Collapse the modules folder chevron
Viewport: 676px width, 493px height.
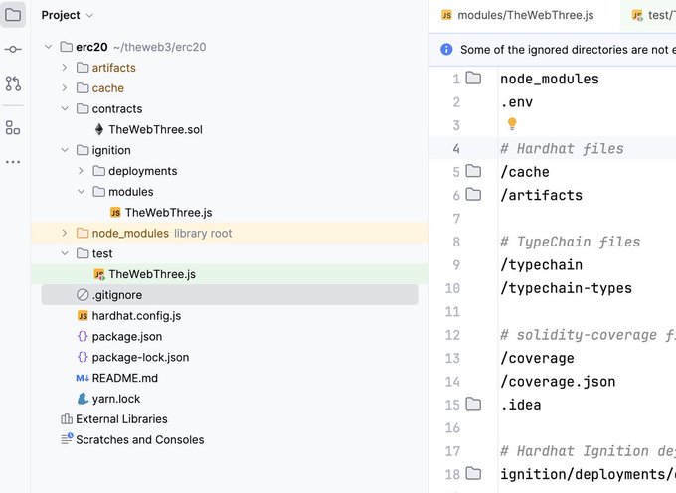(x=81, y=192)
